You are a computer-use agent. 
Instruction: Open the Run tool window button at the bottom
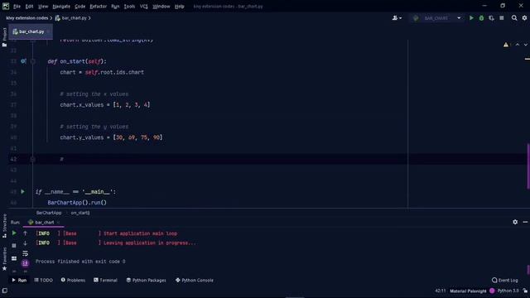(19, 280)
